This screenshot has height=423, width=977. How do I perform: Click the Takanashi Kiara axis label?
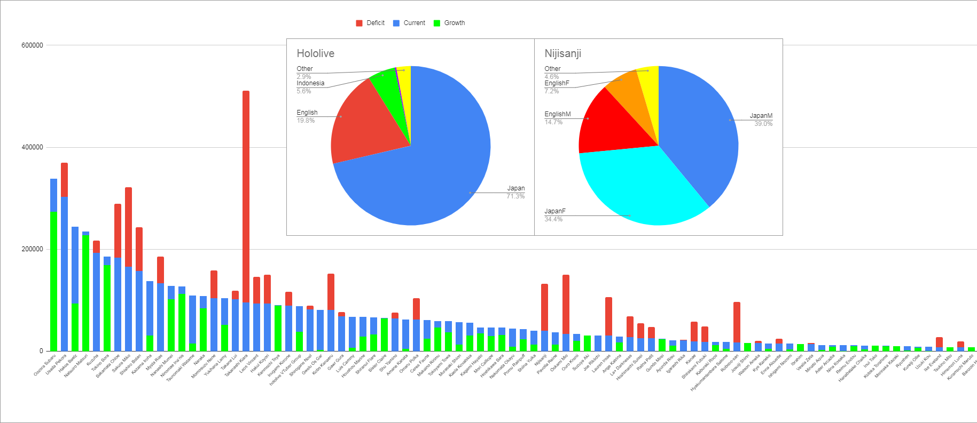tap(236, 366)
